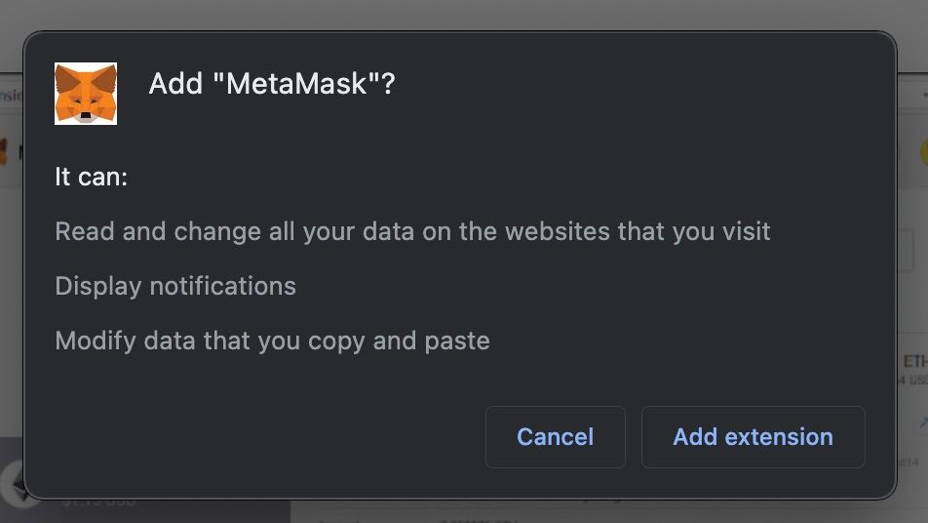Viewport: 928px width, 523px height.
Task: Click the MetaMask fox icon in dialog
Action: point(86,94)
